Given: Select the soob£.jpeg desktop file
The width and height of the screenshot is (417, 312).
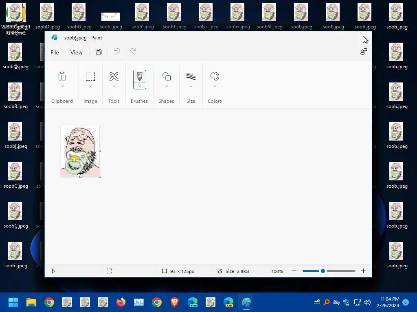Looking at the screenshot, I should pyautogui.click(x=174, y=16).
